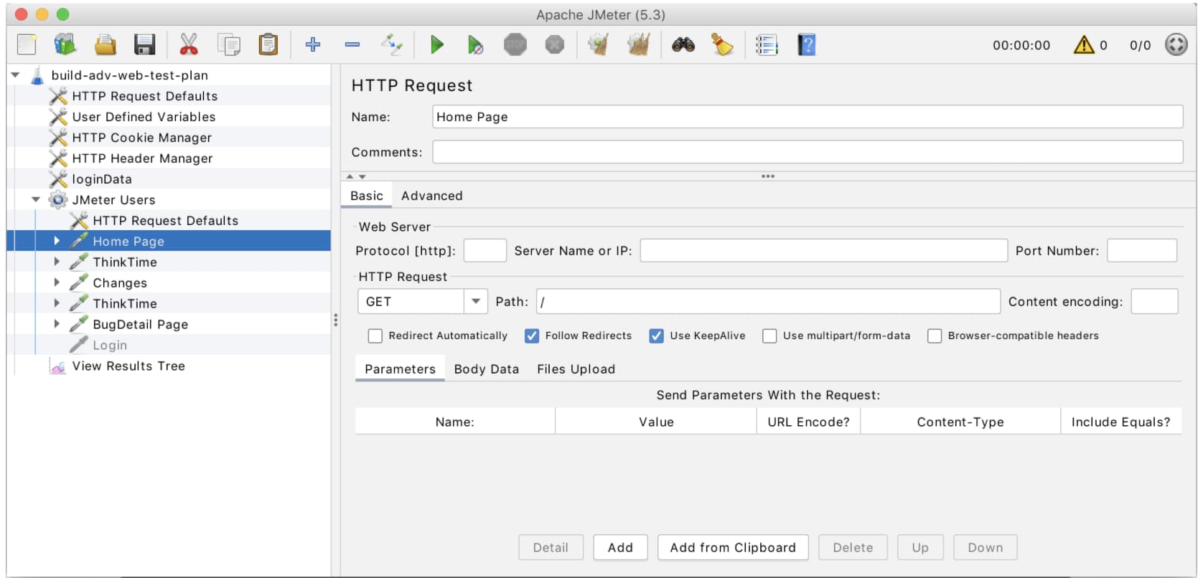Viewport: 1203px width, 585px height.
Task: Click the Clear broom icon
Action: click(599, 44)
